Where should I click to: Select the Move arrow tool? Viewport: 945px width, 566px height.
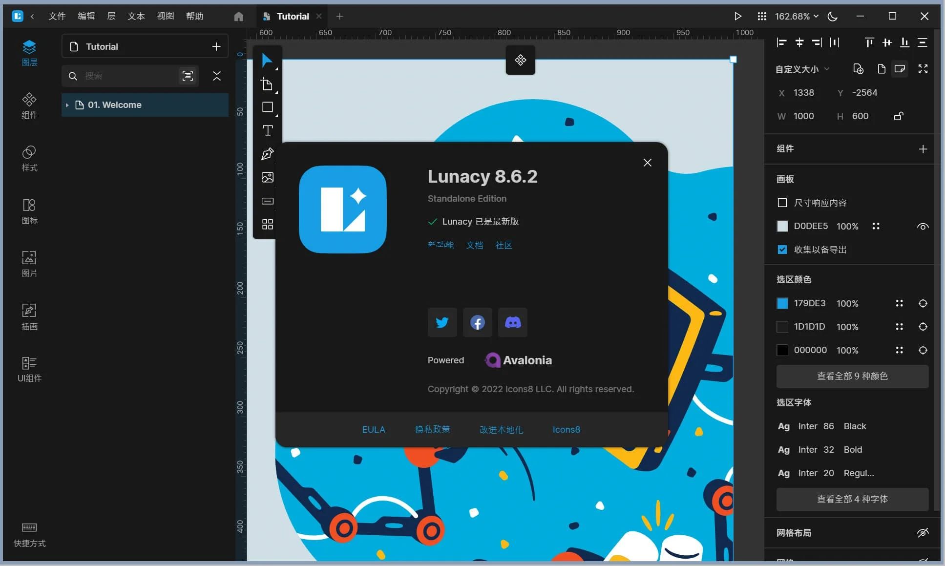point(267,61)
